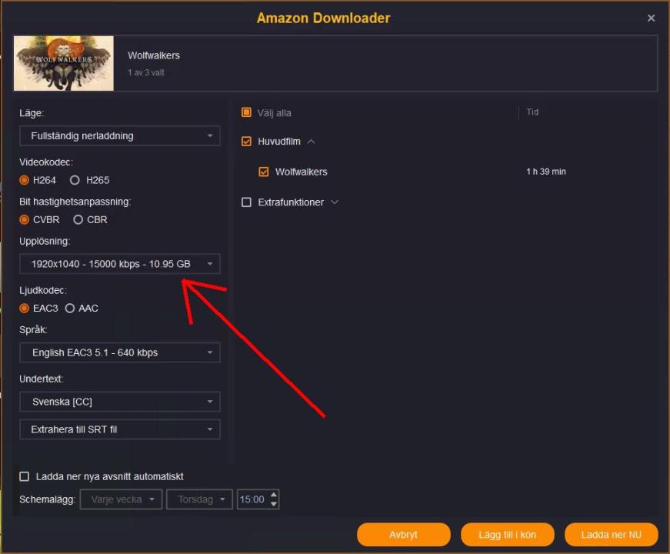This screenshot has height=554, width=670.
Task: Toggle the Välj alla checkbox
Action: pos(247,112)
